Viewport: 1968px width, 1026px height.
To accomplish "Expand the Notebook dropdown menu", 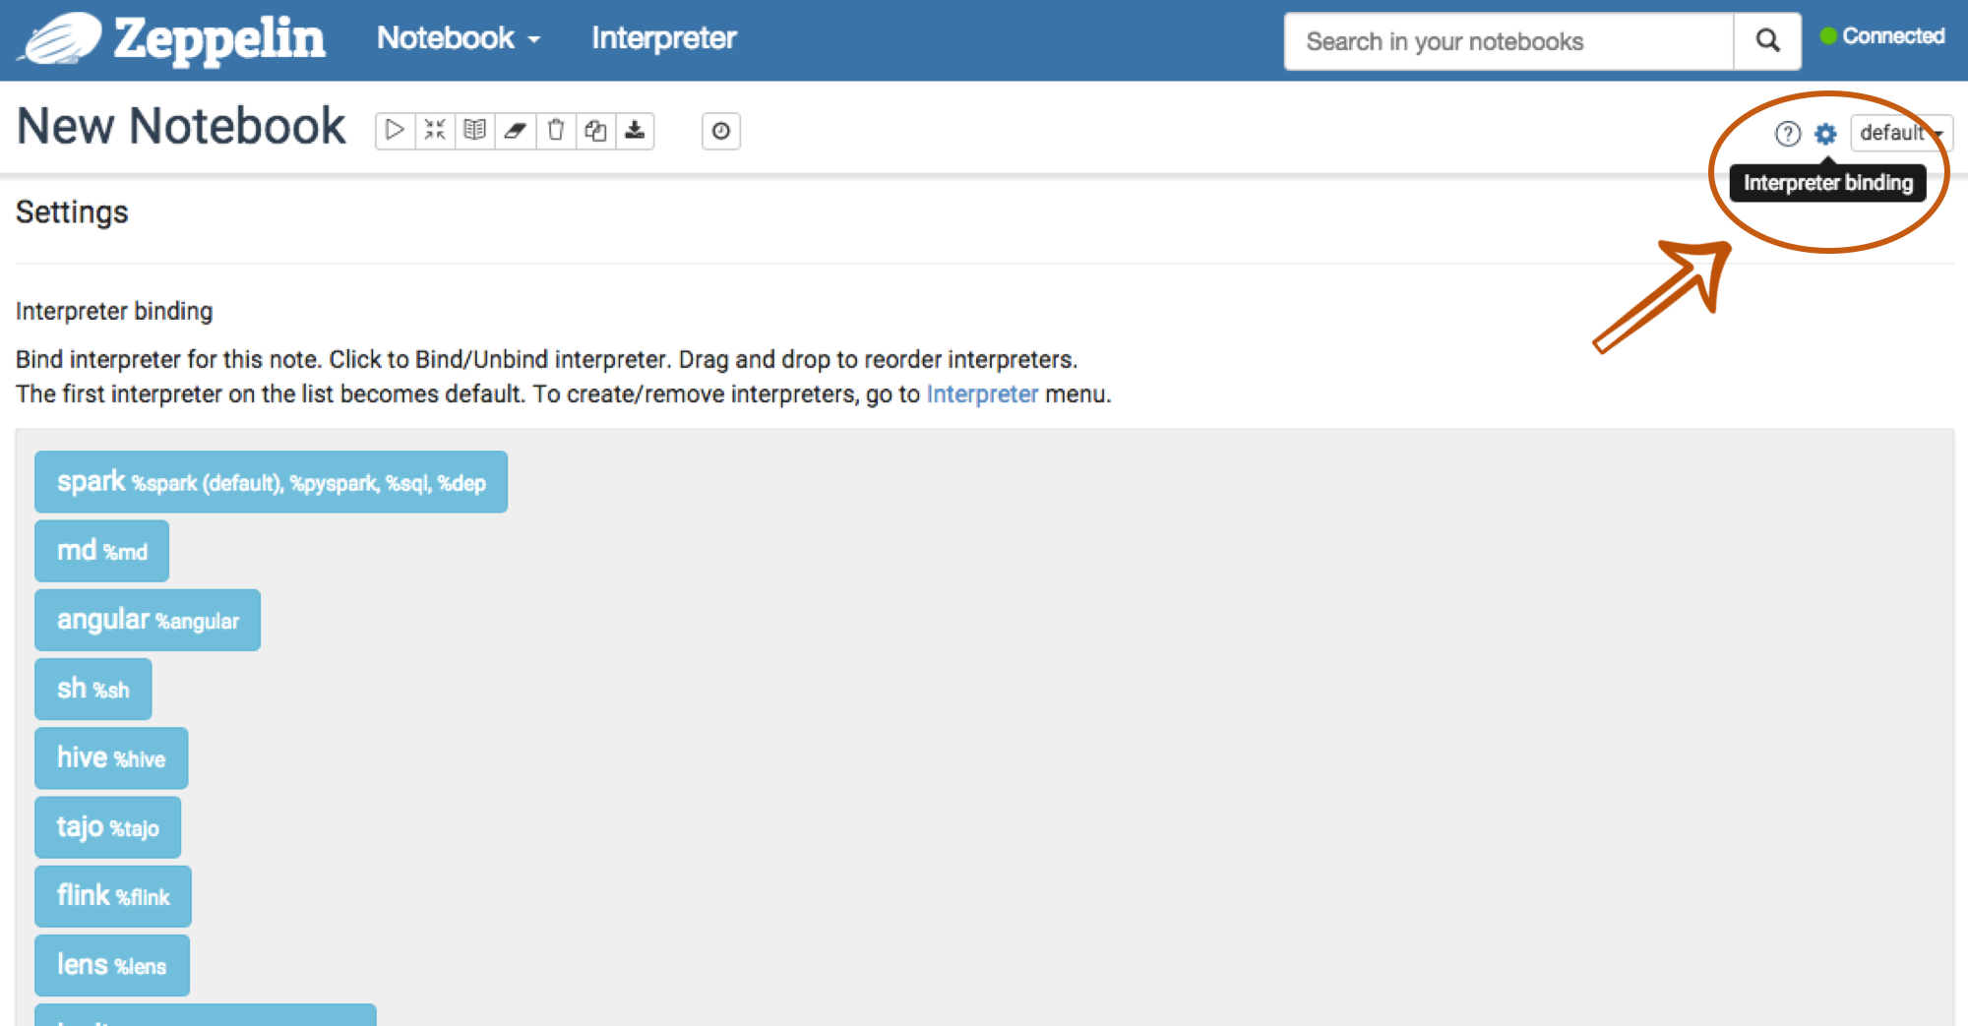I will coord(459,38).
